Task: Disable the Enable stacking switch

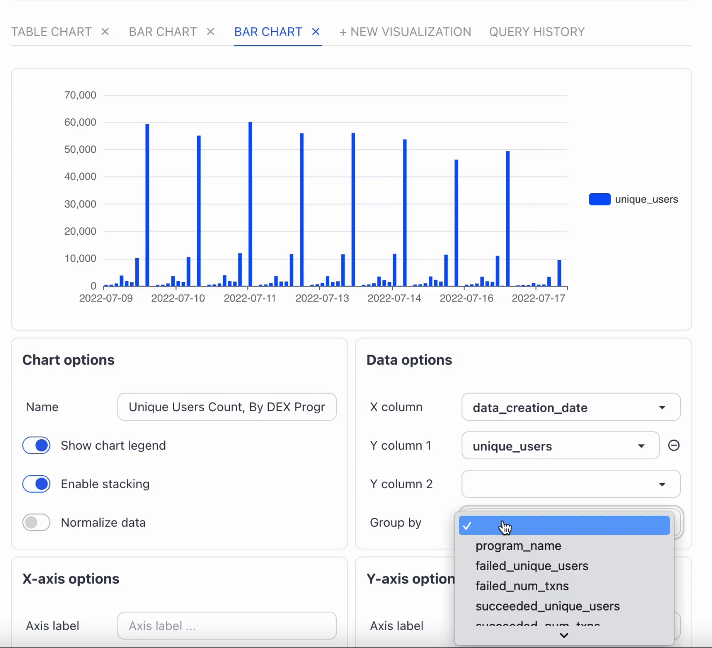Action: click(x=36, y=484)
